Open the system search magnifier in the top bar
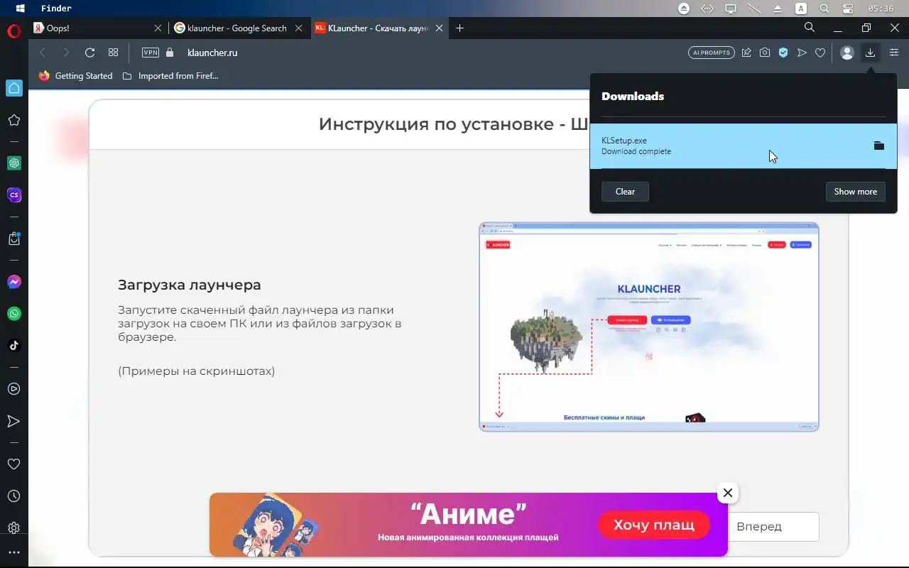The width and height of the screenshot is (909, 568). point(824,9)
